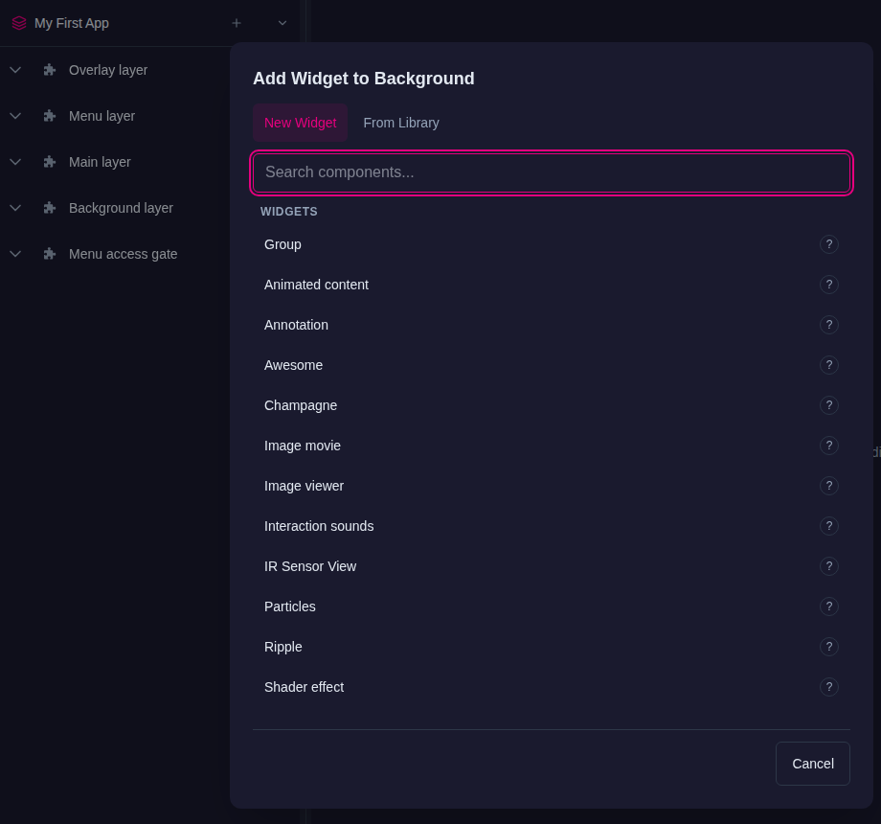Choose the Annotation widget
The height and width of the screenshot is (824, 881).
click(x=552, y=325)
